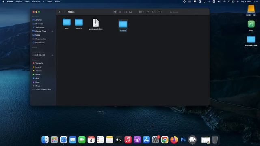Open the Finder menu
This screenshot has width=260, height=146.
pos(10,2)
